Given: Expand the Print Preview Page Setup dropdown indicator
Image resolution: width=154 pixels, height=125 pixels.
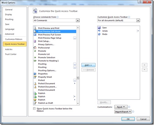Looking at the screenshot, I should click(75, 38).
